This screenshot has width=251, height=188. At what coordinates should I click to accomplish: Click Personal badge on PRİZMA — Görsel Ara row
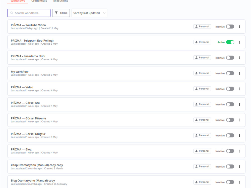click(x=202, y=104)
